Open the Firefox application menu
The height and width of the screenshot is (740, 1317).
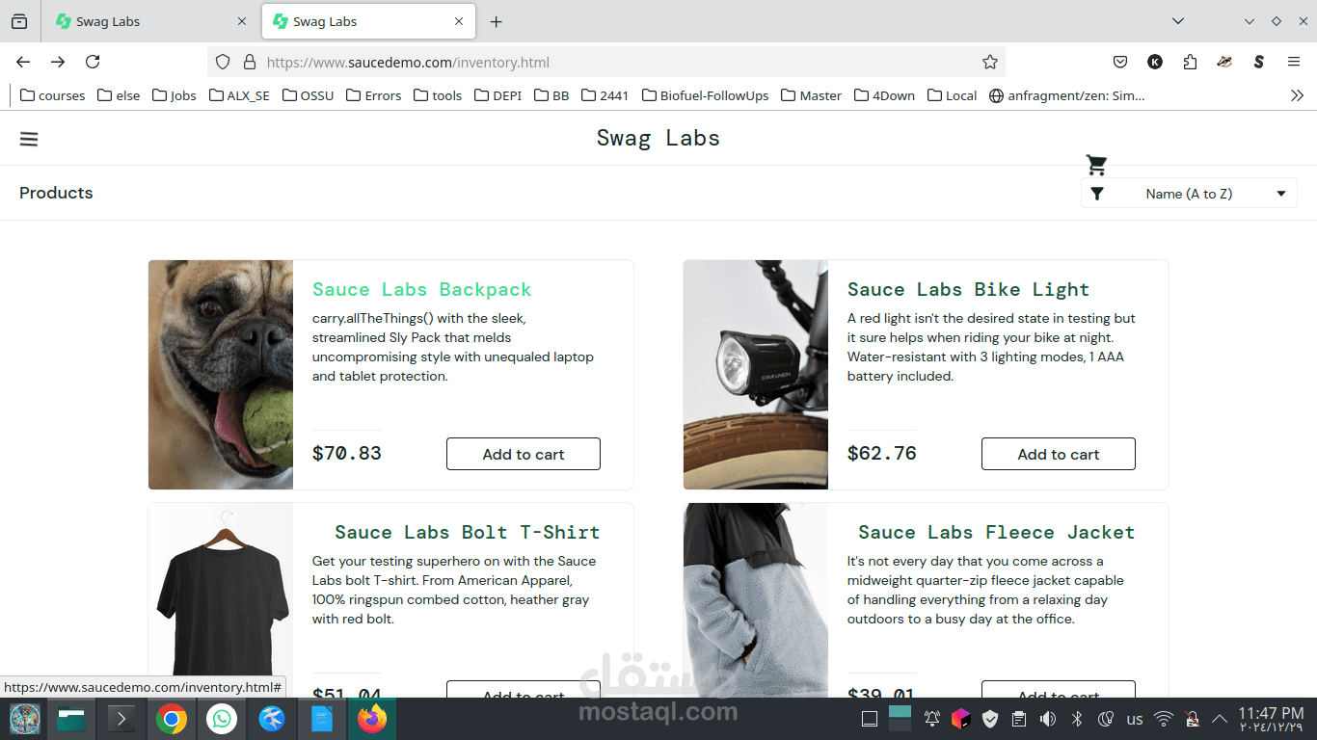click(1294, 62)
